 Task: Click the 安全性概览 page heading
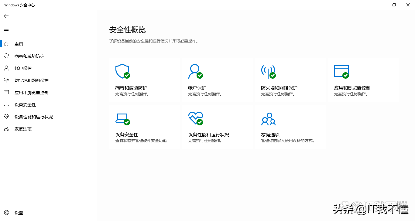point(127,29)
